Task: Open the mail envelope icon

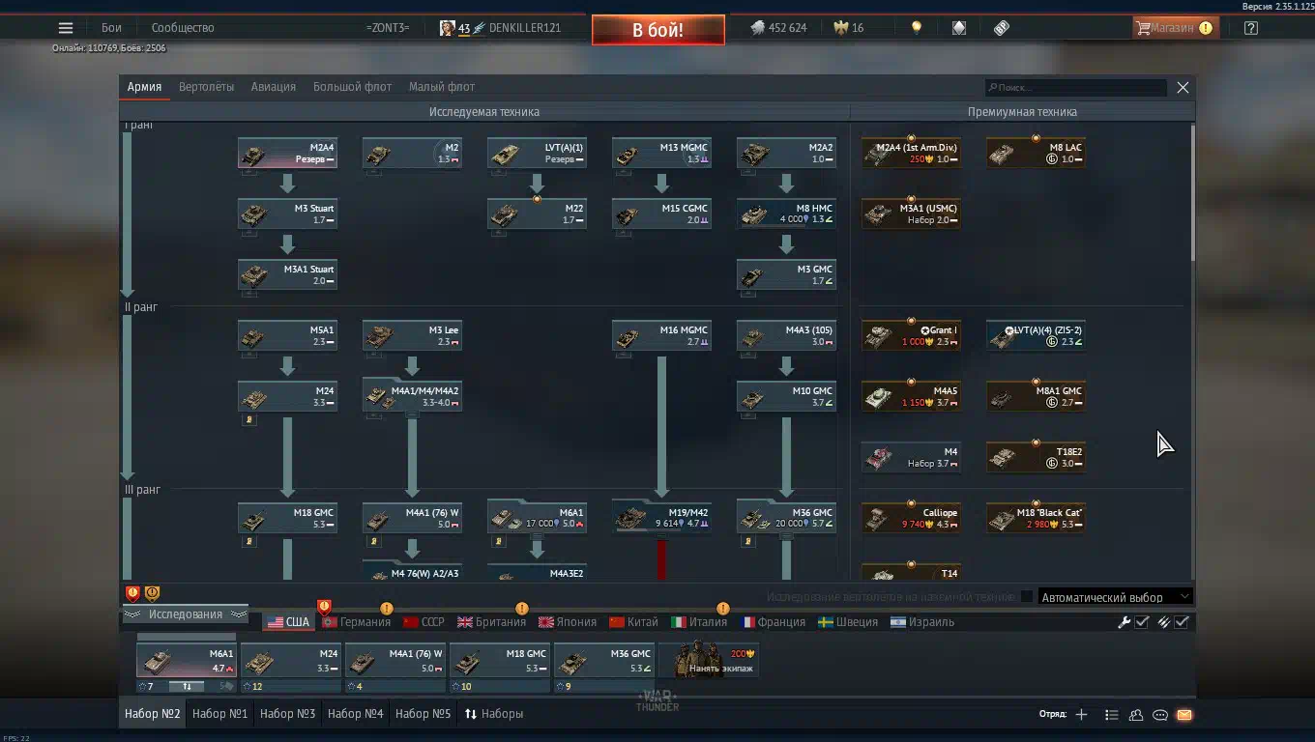Action: coord(1184,715)
